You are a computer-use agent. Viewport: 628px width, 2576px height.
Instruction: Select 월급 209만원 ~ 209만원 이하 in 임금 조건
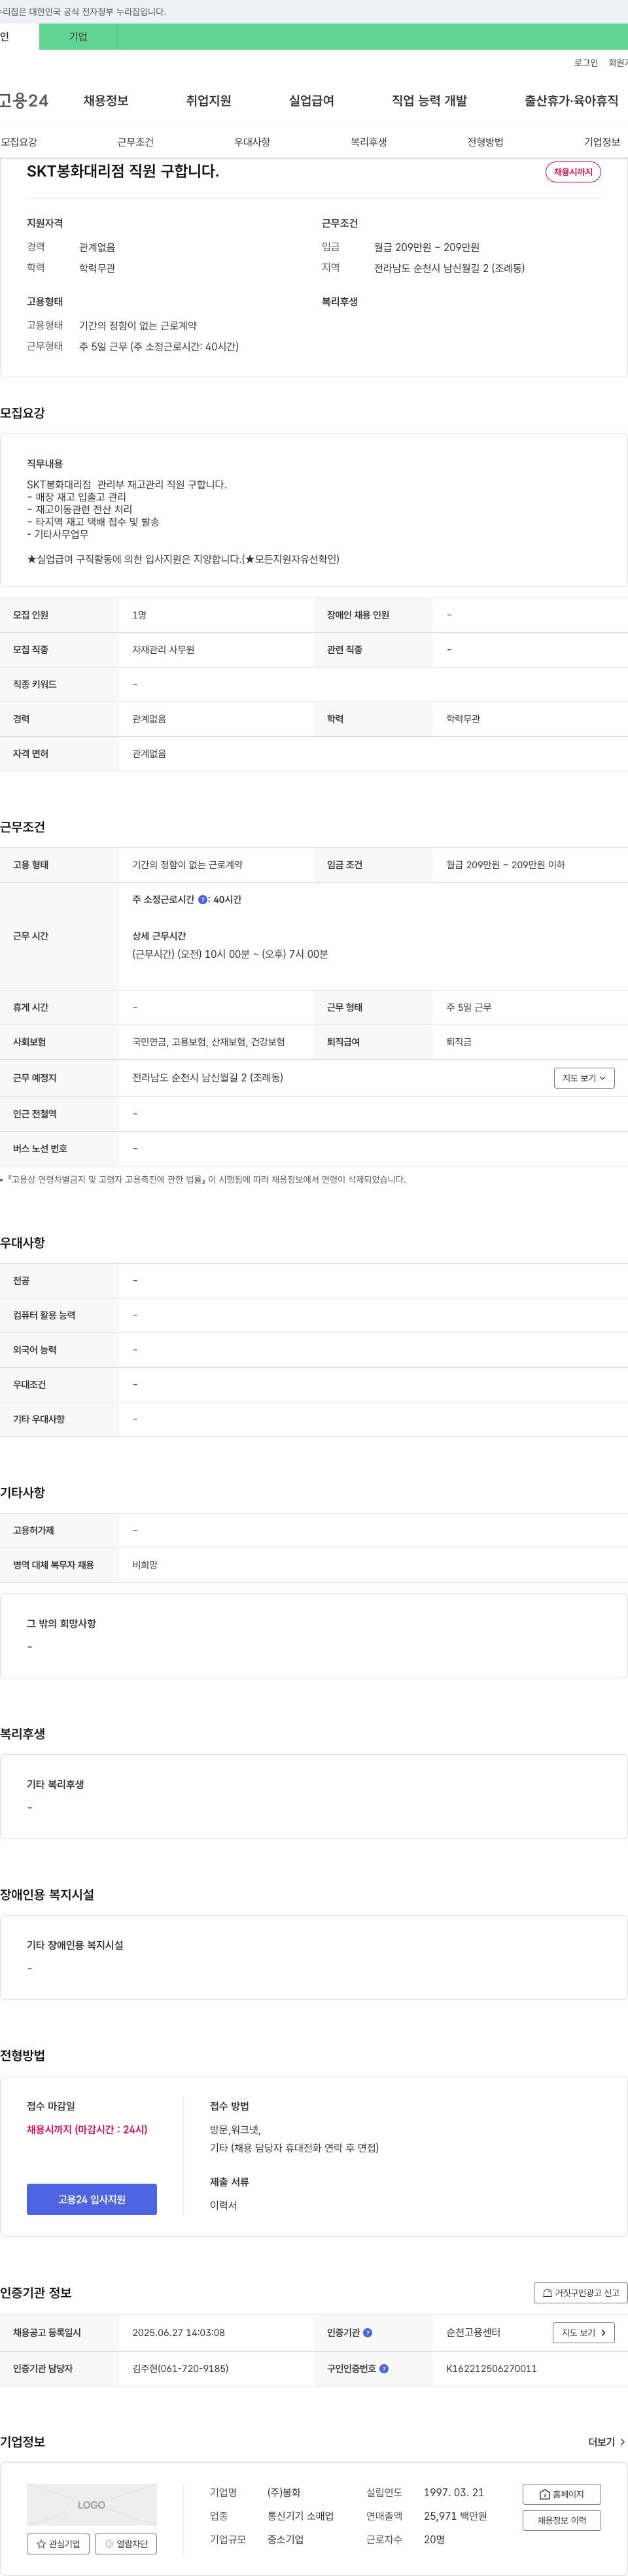pyautogui.click(x=505, y=865)
